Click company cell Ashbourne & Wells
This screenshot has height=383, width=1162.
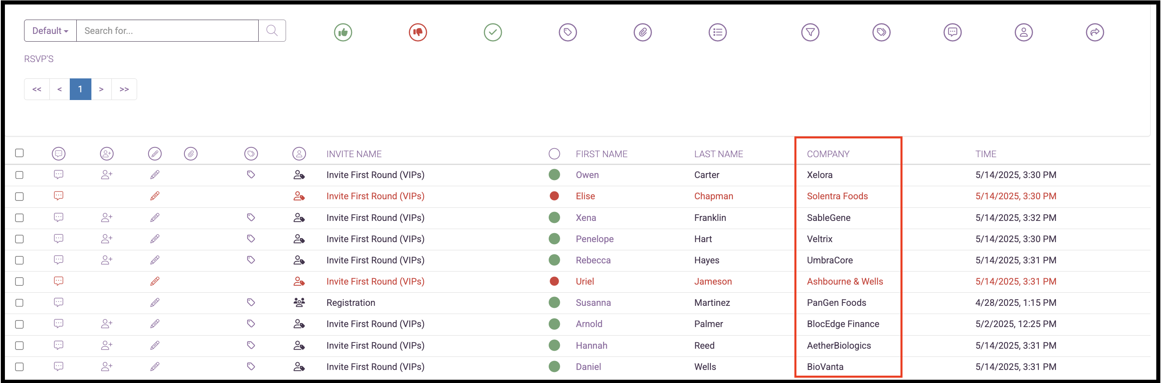(845, 281)
